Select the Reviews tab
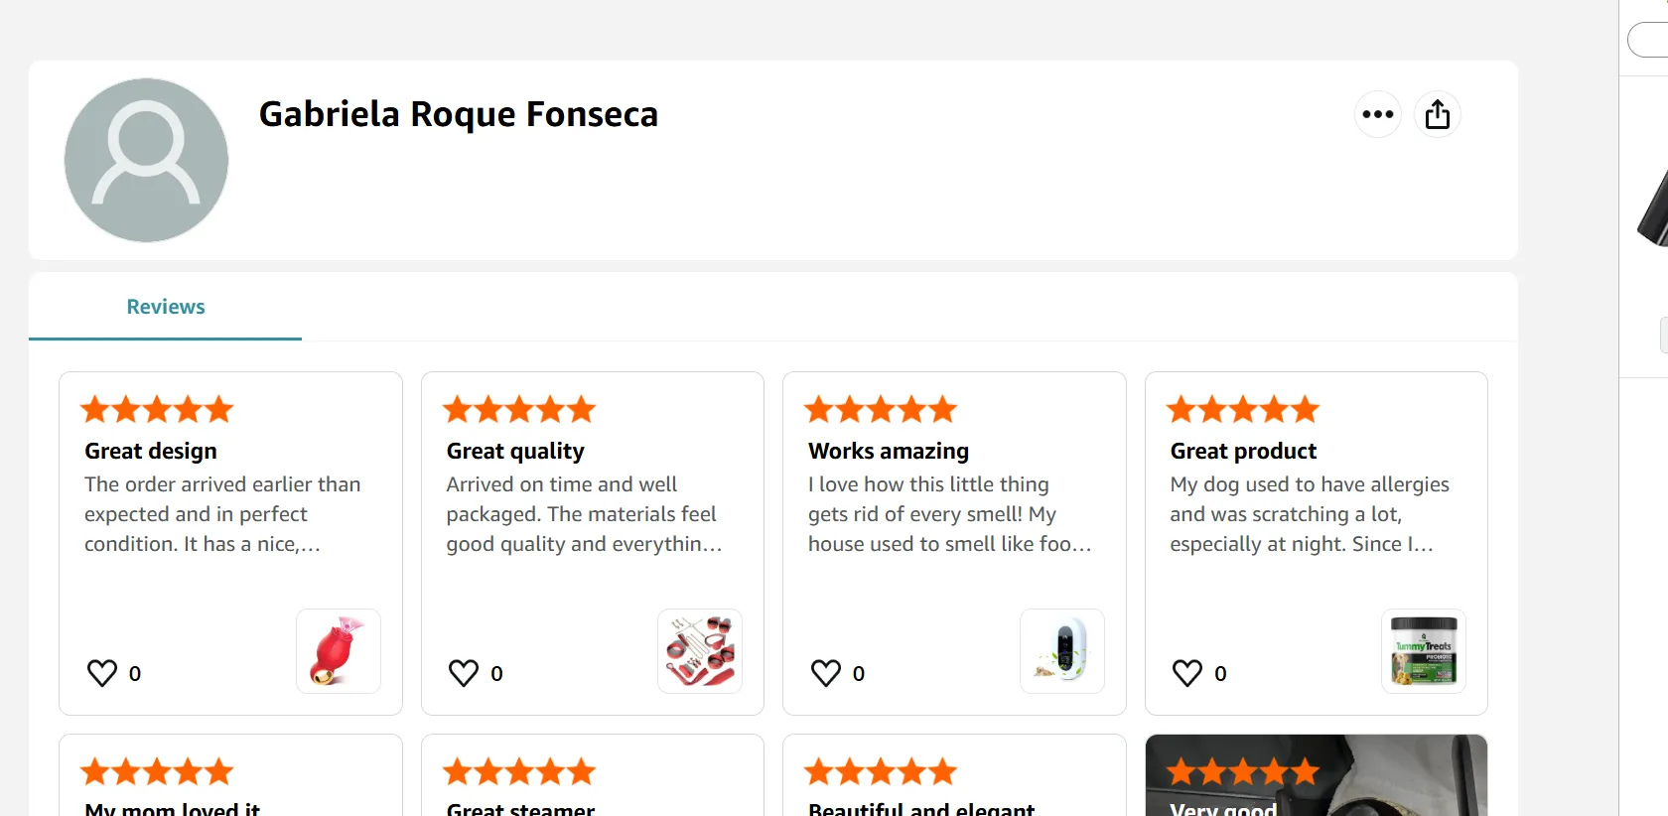Screen dimensions: 1668x816 tap(165, 307)
